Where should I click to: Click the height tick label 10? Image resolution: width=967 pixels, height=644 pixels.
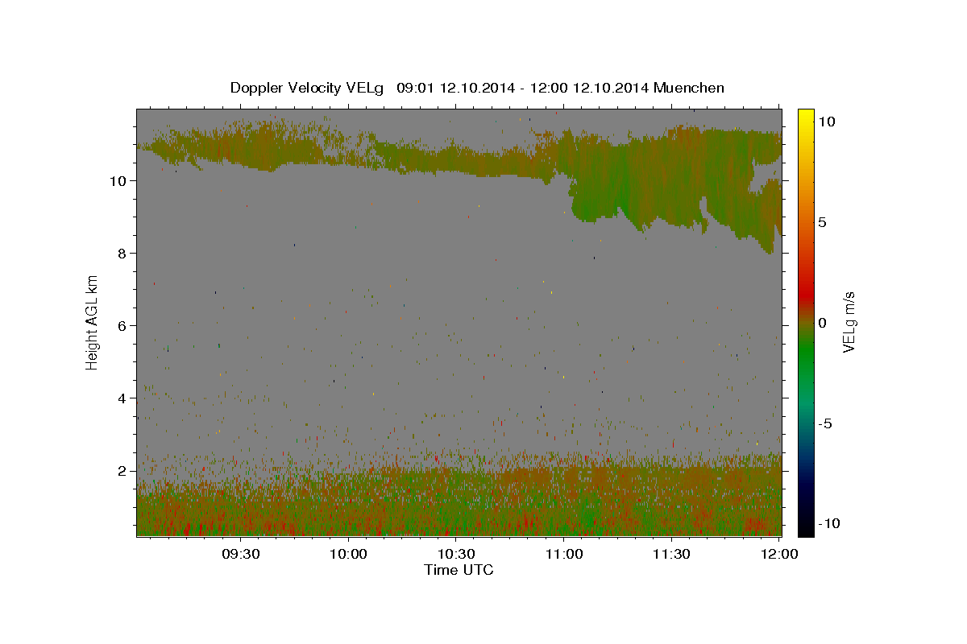[118, 181]
